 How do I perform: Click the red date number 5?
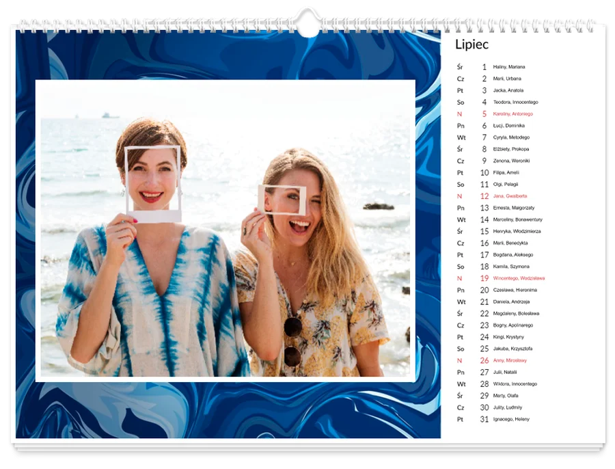484,114
